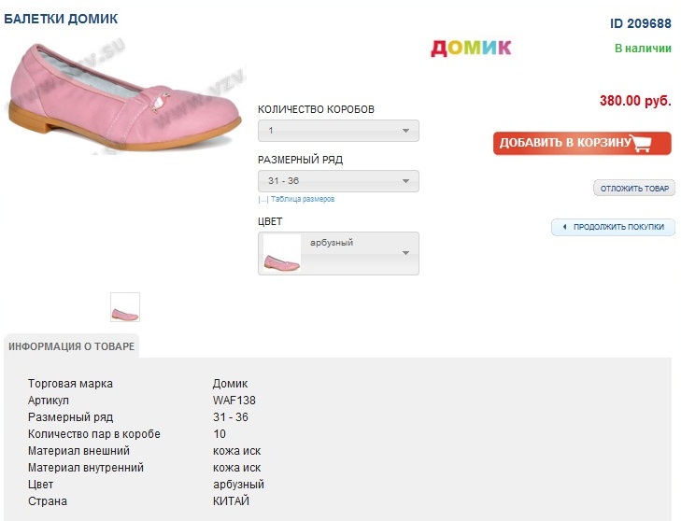Click the [...] icon before Таблица размеров
Screen dimensions: 681x521
tap(263, 199)
